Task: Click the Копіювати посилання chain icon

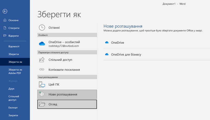Action: pos(42,70)
